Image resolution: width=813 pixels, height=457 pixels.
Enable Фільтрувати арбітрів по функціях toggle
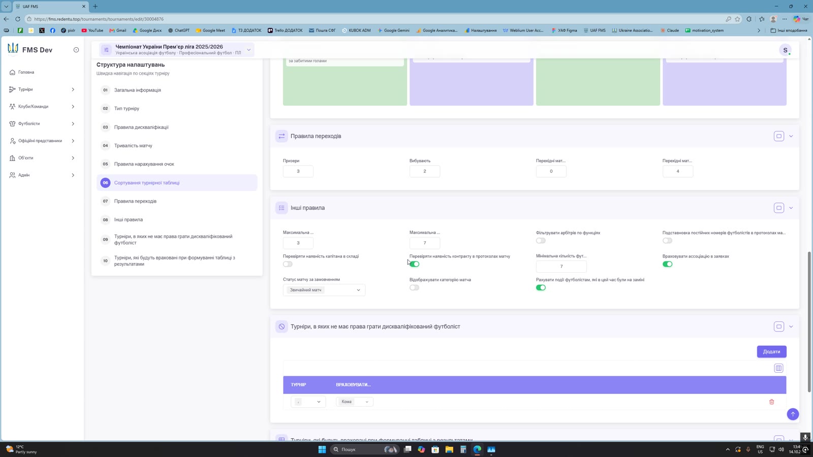tap(541, 241)
